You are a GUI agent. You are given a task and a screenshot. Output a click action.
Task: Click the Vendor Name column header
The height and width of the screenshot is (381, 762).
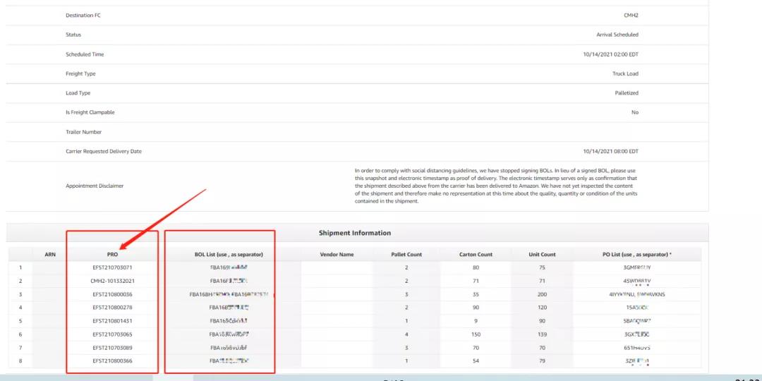point(337,254)
